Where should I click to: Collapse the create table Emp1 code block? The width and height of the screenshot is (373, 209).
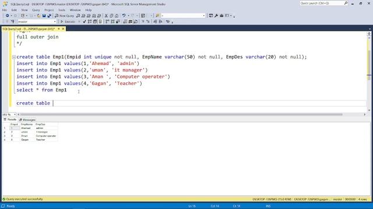(x=14, y=57)
